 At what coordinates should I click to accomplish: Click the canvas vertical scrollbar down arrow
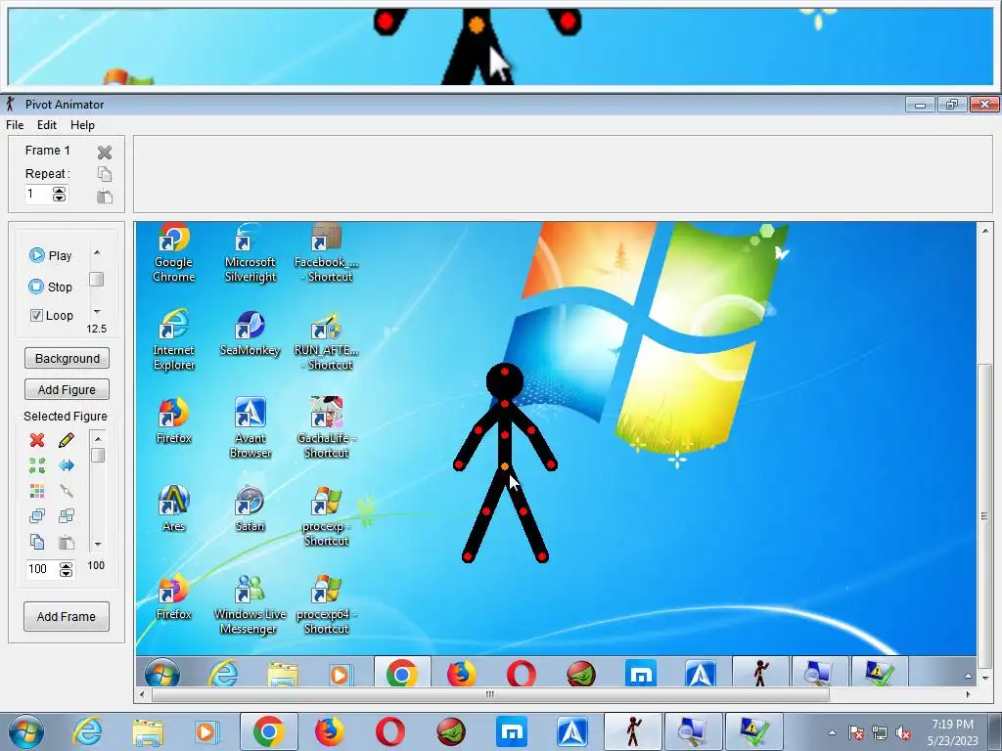[x=984, y=679]
